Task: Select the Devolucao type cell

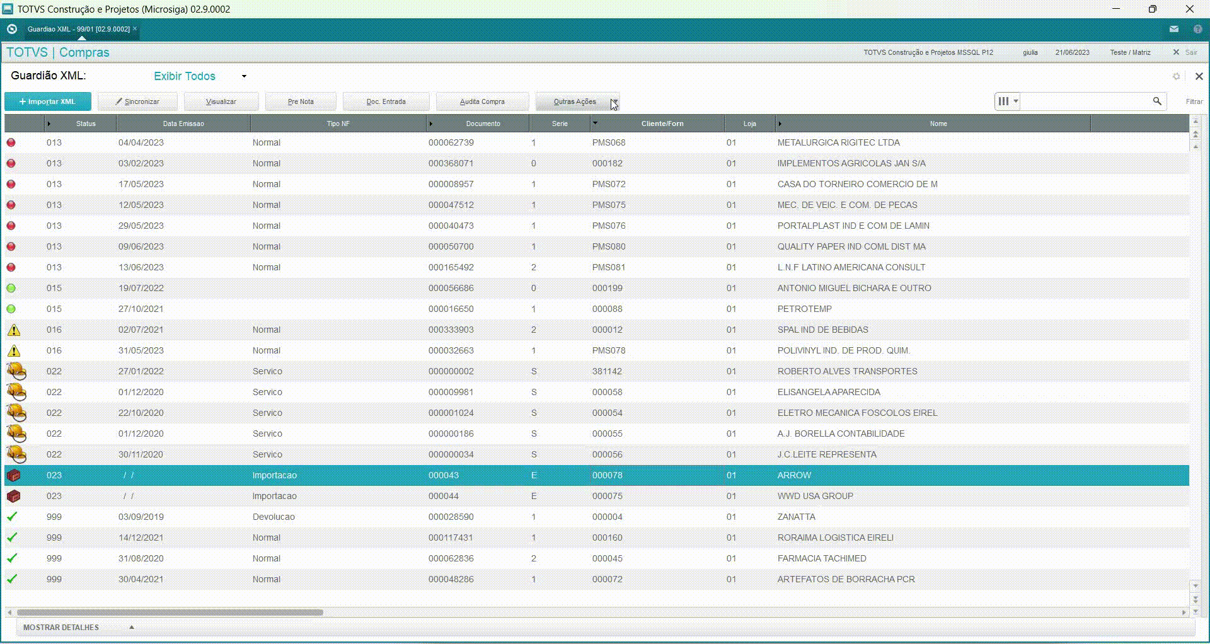Action: (274, 517)
